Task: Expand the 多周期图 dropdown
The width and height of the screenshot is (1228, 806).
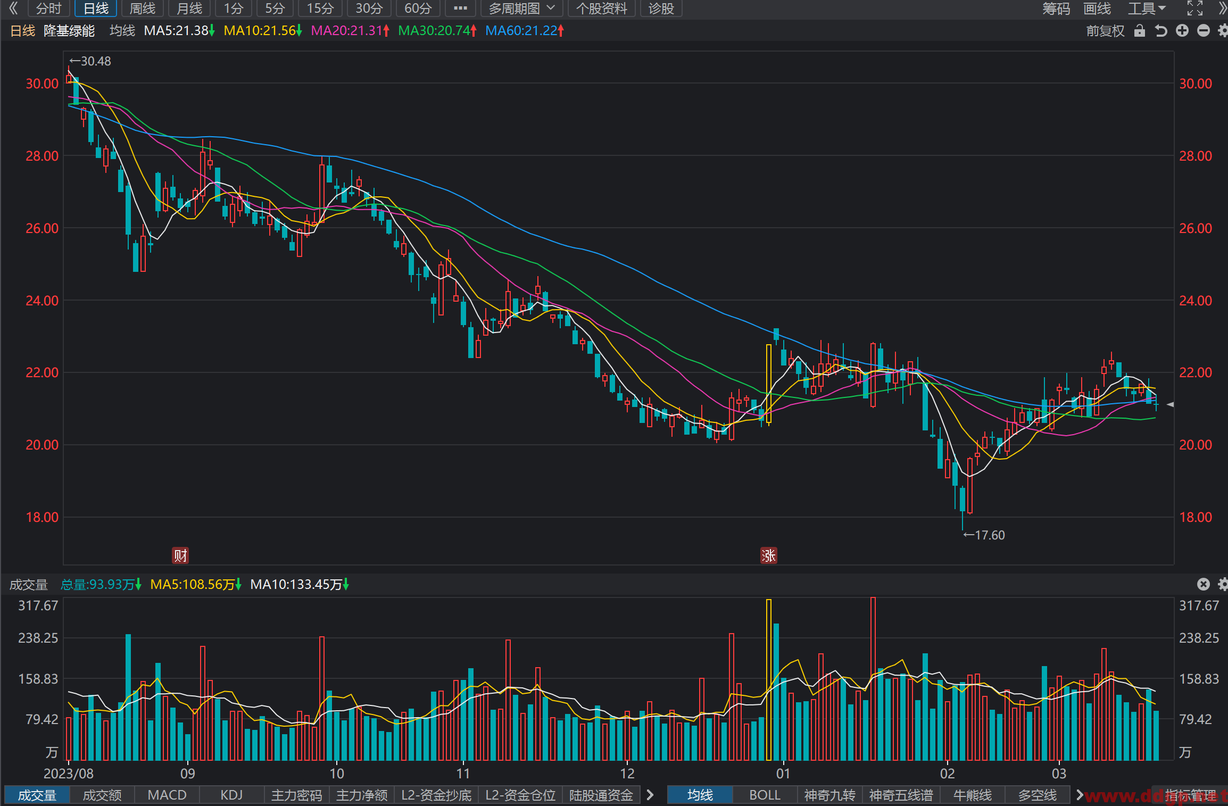Action: pyautogui.click(x=522, y=9)
